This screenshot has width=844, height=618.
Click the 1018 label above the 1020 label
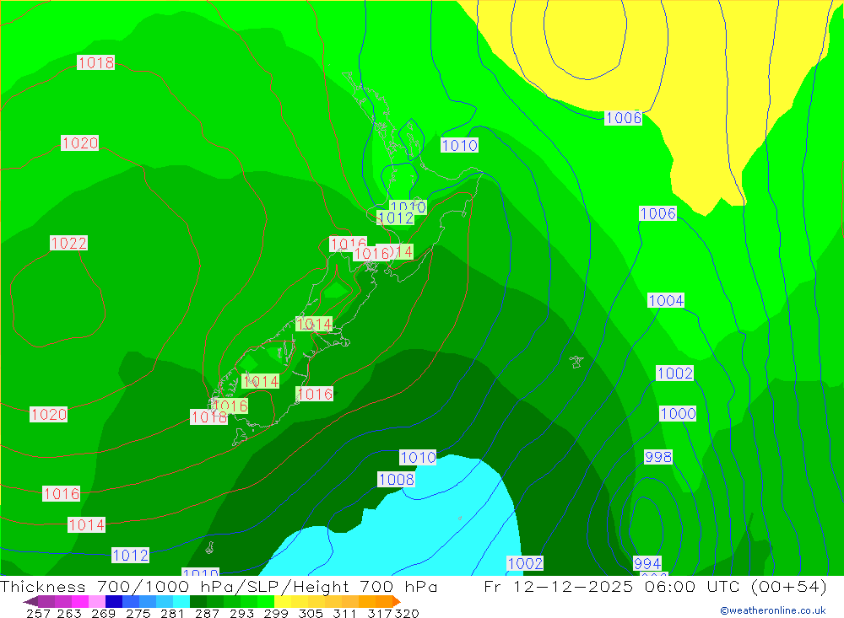tap(96, 62)
